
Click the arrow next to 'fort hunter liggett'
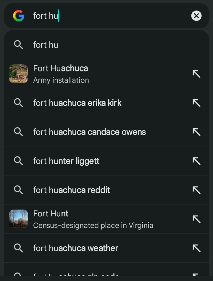(x=196, y=161)
